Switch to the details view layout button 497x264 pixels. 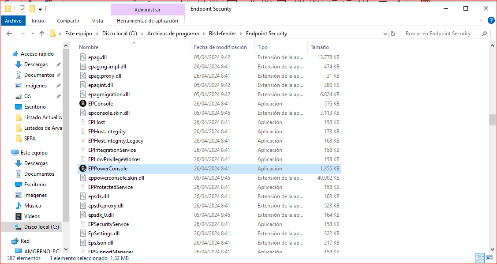click(x=480, y=258)
